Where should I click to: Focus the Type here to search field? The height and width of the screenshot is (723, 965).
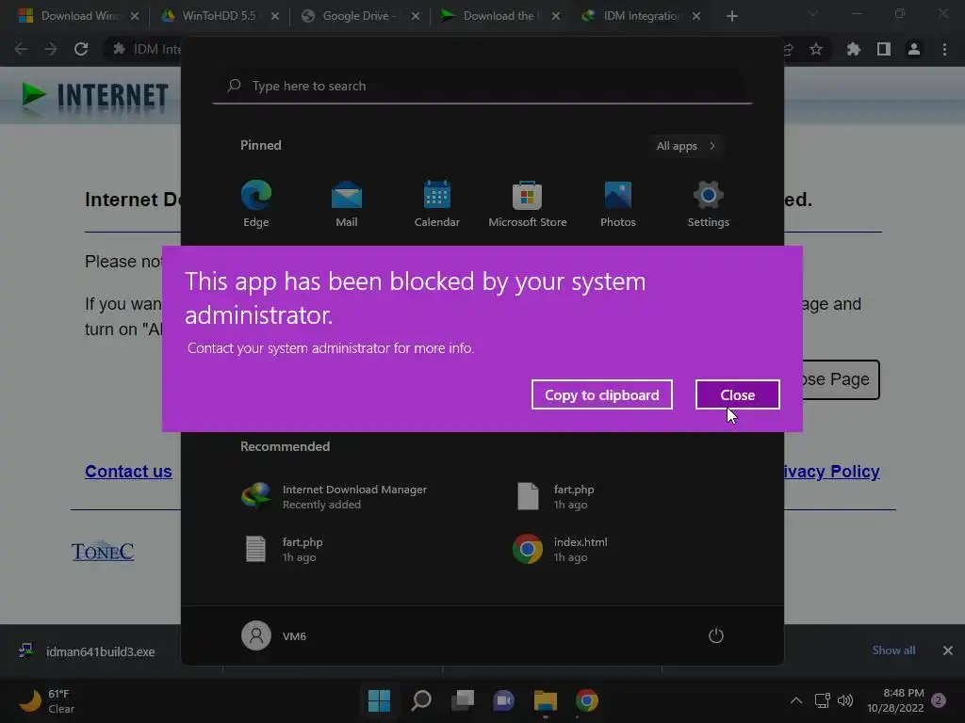pyautogui.click(x=482, y=86)
